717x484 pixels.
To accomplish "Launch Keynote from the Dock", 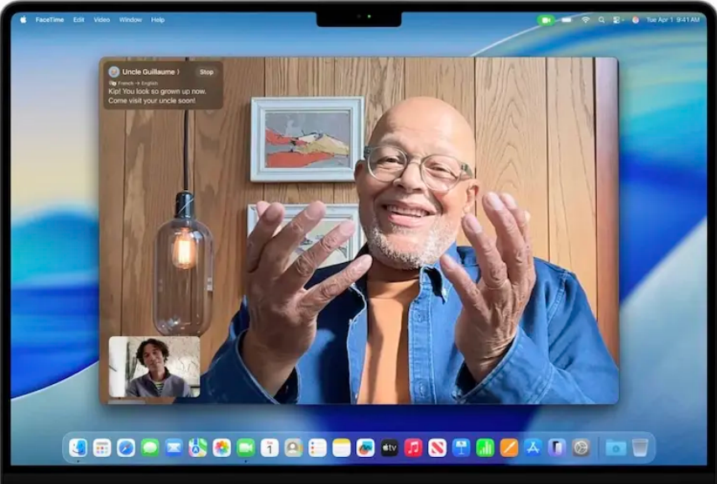I will (x=461, y=447).
